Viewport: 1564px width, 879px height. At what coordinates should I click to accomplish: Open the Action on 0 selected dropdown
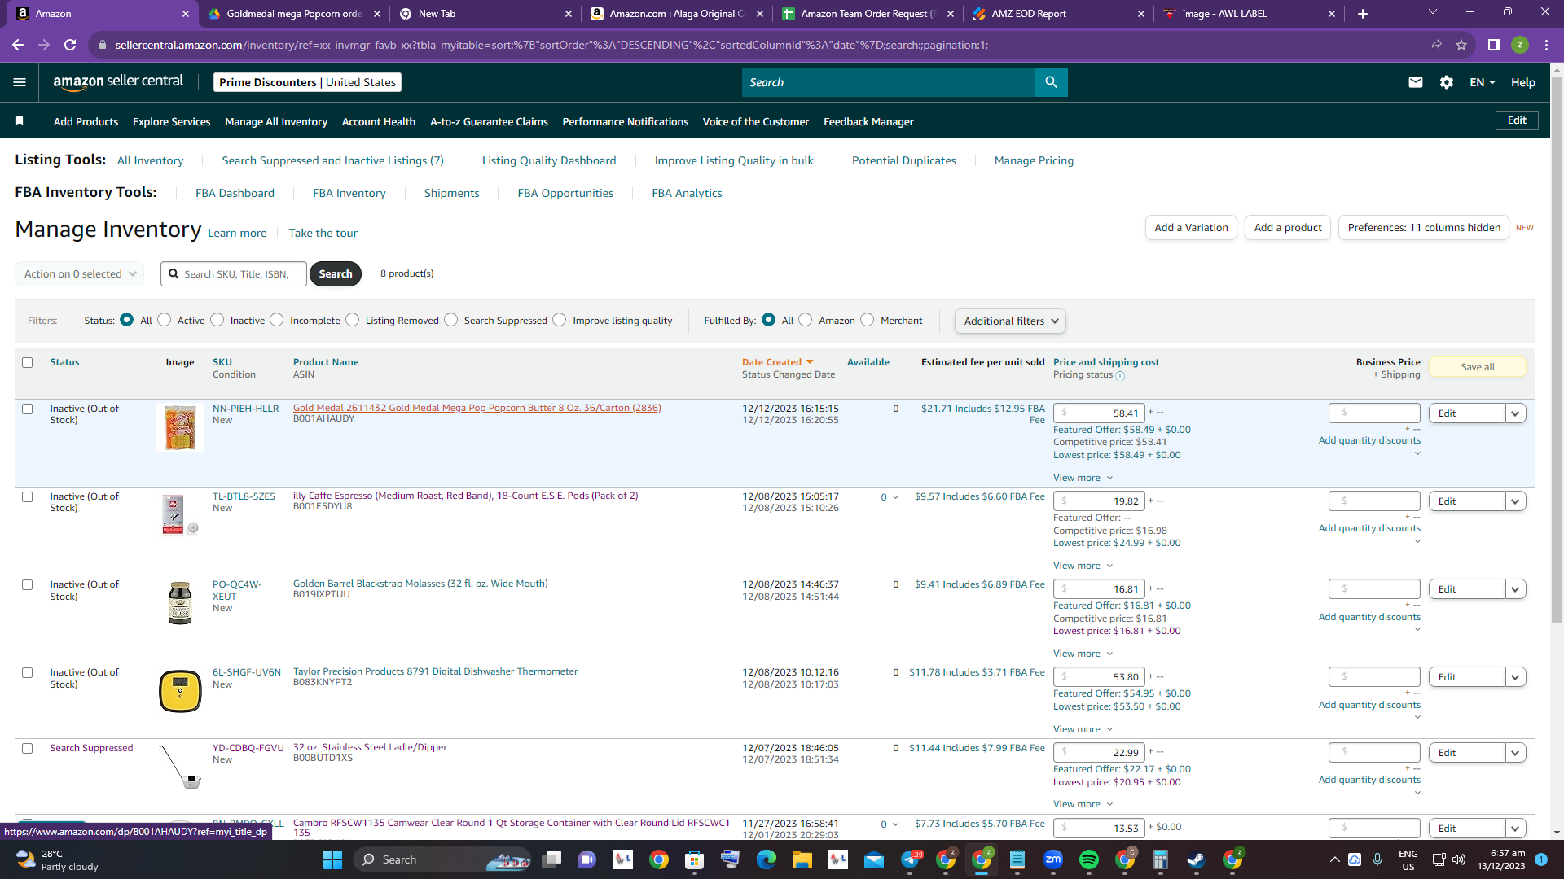tap(80, 274)
